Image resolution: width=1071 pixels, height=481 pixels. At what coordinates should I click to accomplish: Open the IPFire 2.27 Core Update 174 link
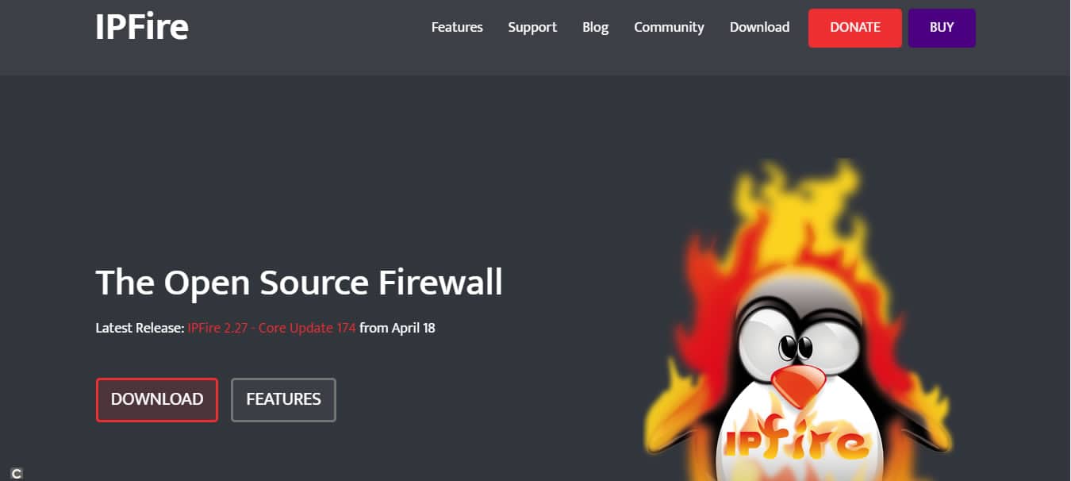tap(271, 327)
